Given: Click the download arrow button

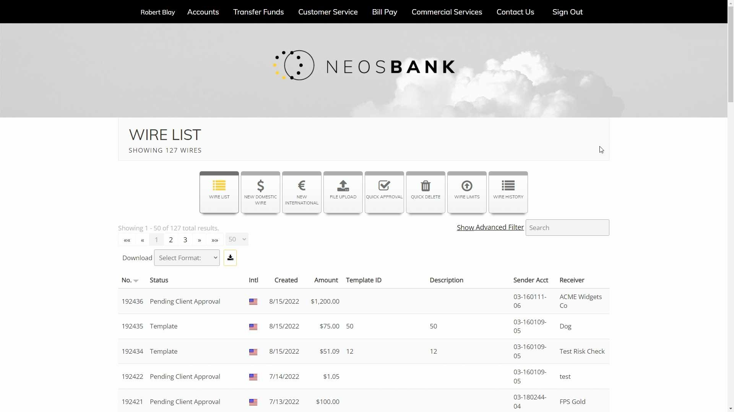Looking at the screenshot, I should [x=230, y=258].
